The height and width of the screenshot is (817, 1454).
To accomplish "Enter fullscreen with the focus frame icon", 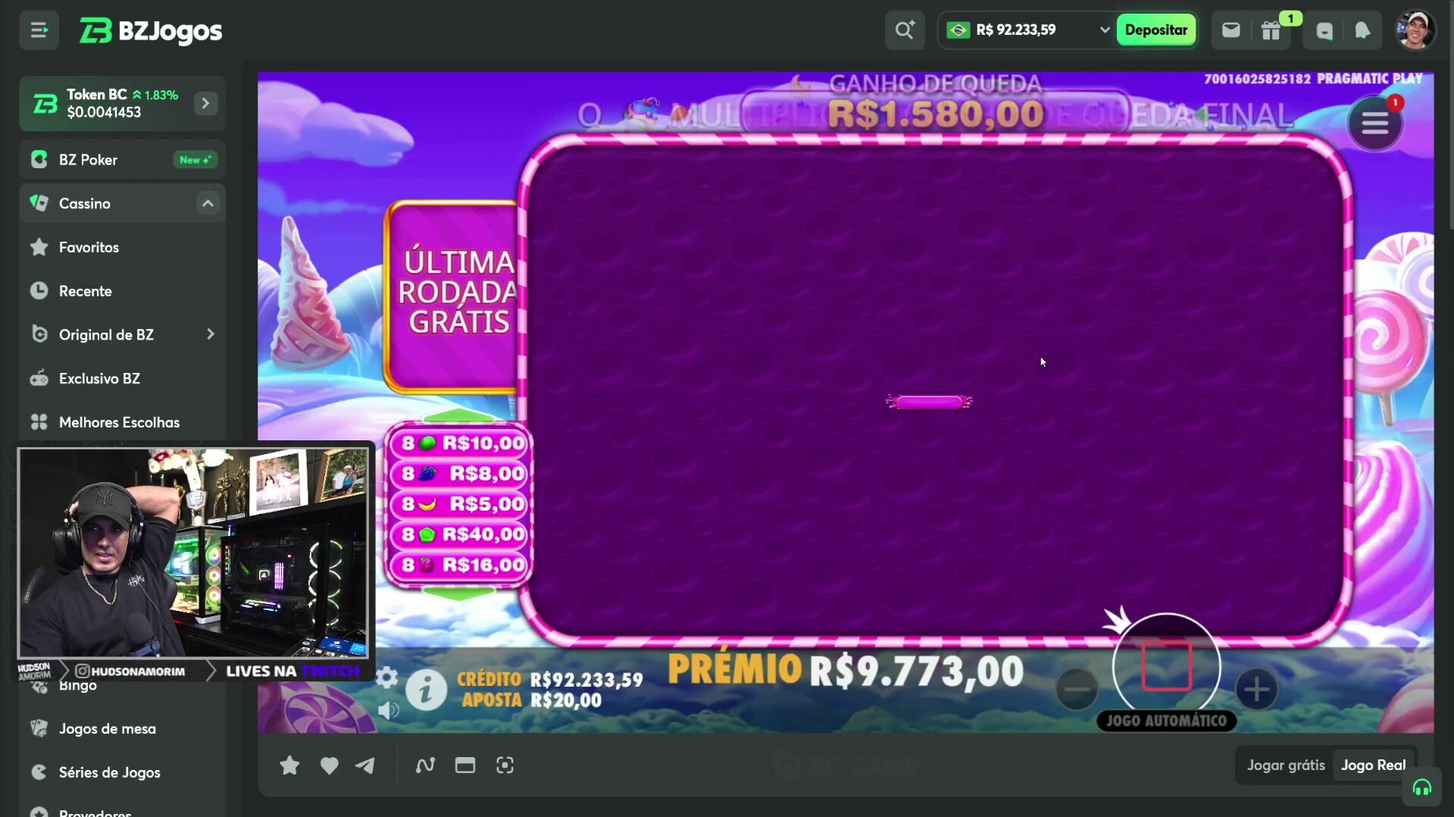I will 505,765.
